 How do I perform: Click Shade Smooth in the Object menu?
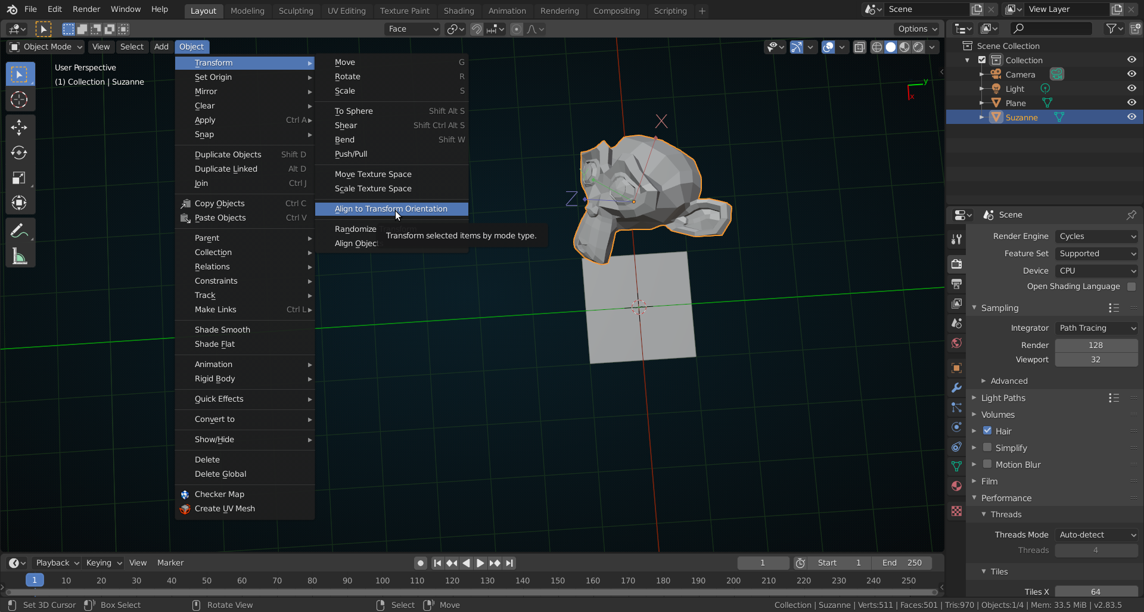222,330
